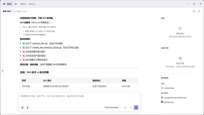Click the writing-dna skill book icon

pos(162,88)
